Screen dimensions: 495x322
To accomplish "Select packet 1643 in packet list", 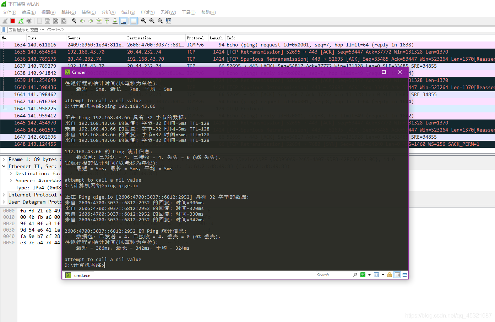I will [31, 109].
